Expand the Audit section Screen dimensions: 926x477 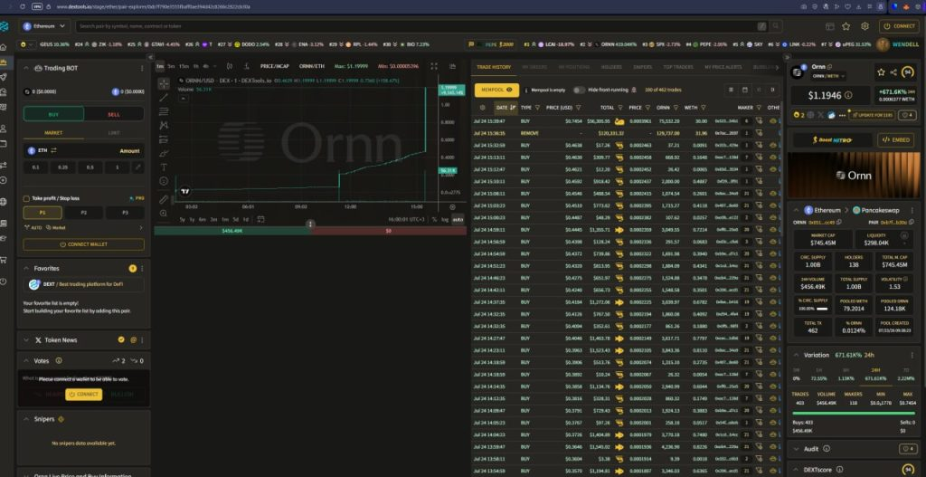[x=796, y=449]
